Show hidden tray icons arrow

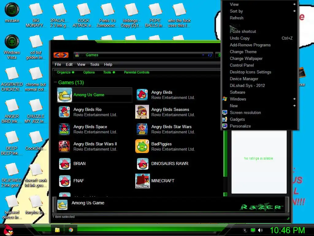coord(245,230)
